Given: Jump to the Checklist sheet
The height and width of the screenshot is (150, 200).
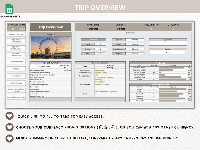Looking at the screenshot, I should click(16, 69).
